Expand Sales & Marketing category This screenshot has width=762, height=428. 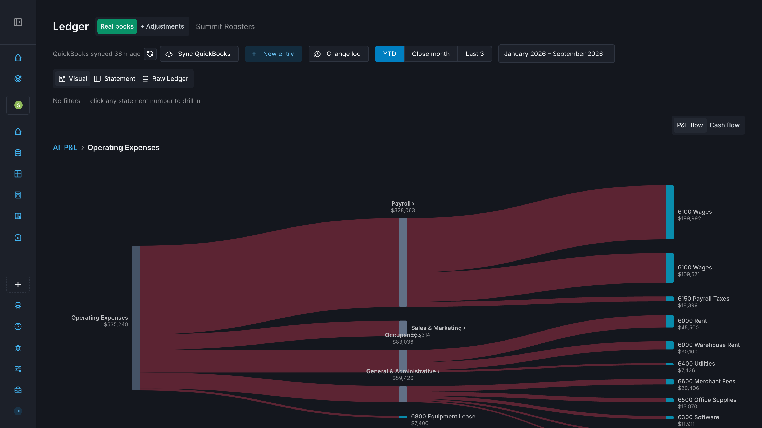(438, 328)
